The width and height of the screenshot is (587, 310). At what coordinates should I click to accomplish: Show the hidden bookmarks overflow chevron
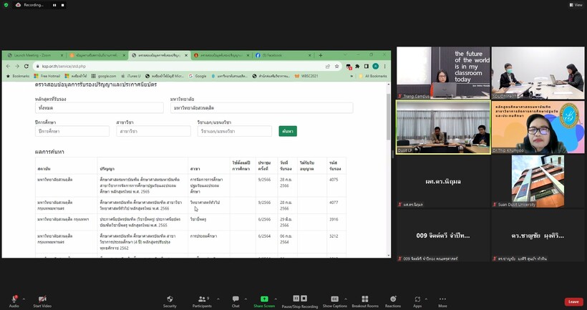click(x=351, y=76)
